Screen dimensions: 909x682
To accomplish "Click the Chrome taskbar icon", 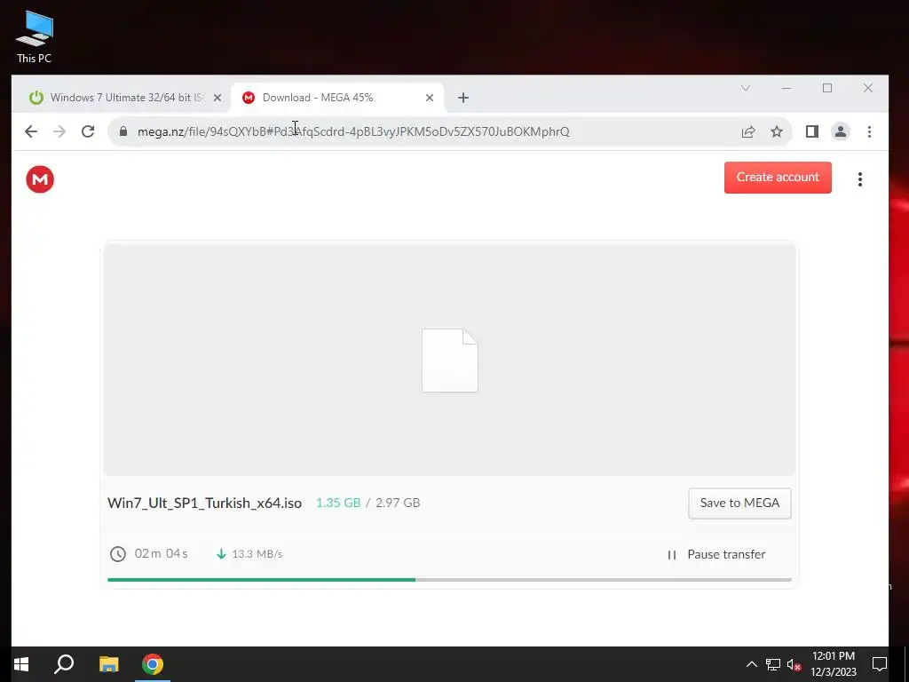I will click(153, 664).
